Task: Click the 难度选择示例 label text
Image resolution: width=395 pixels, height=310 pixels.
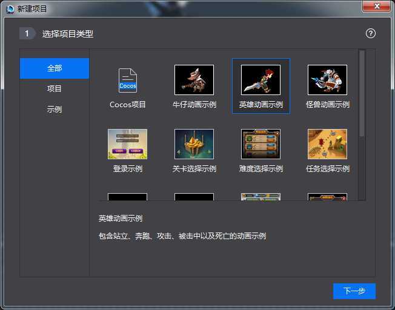Action: (261, 169)
